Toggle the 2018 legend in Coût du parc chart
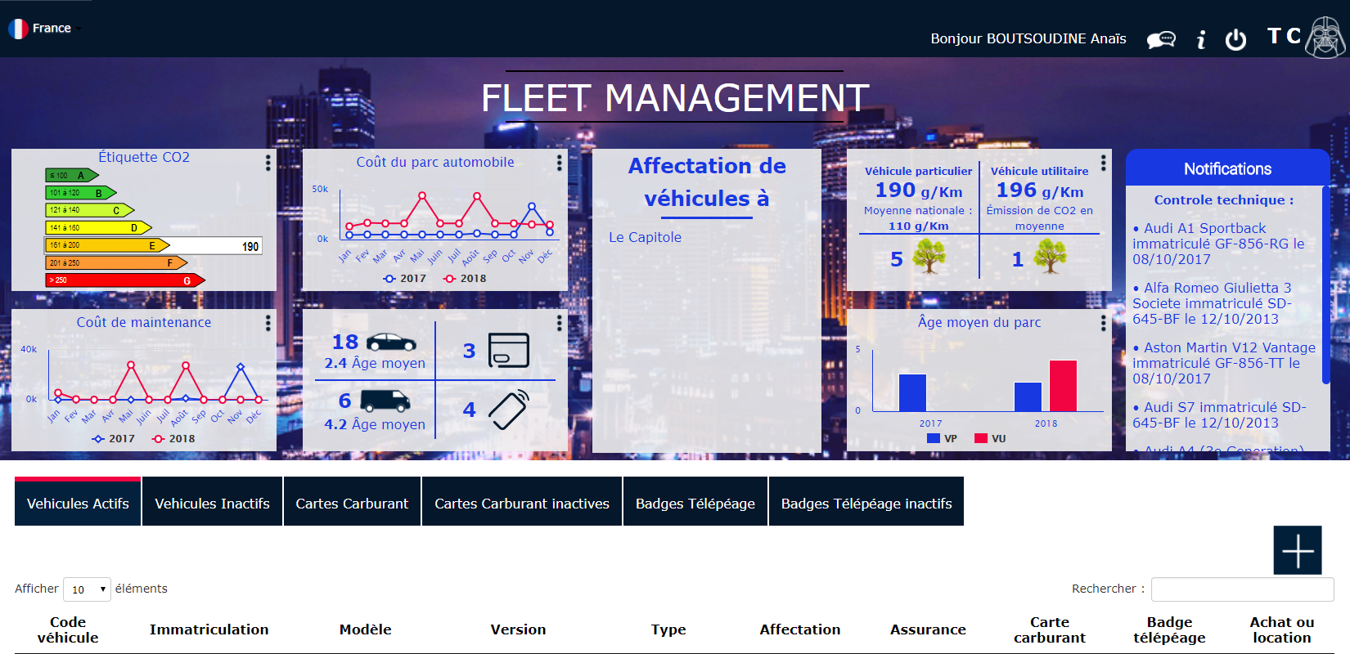Viewport: 1350px width, 654px height. (465, 279)
